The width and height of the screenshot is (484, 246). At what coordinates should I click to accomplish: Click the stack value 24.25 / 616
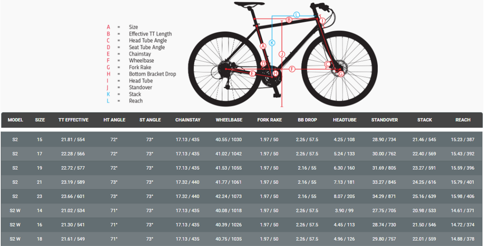pyautogui.click(x=424, y=182)
